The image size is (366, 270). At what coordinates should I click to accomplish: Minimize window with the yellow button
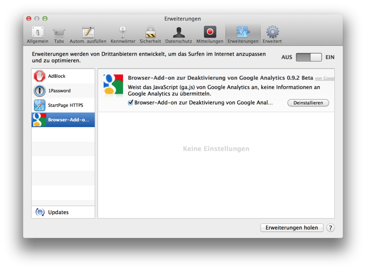click(x=37, y=19)
